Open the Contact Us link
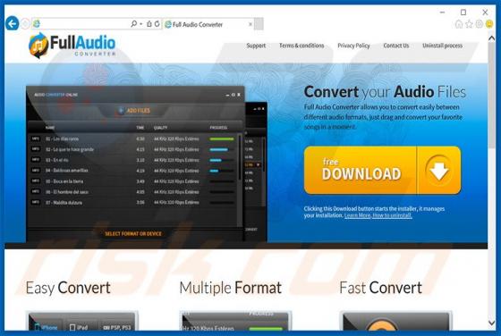 [396, 46]
